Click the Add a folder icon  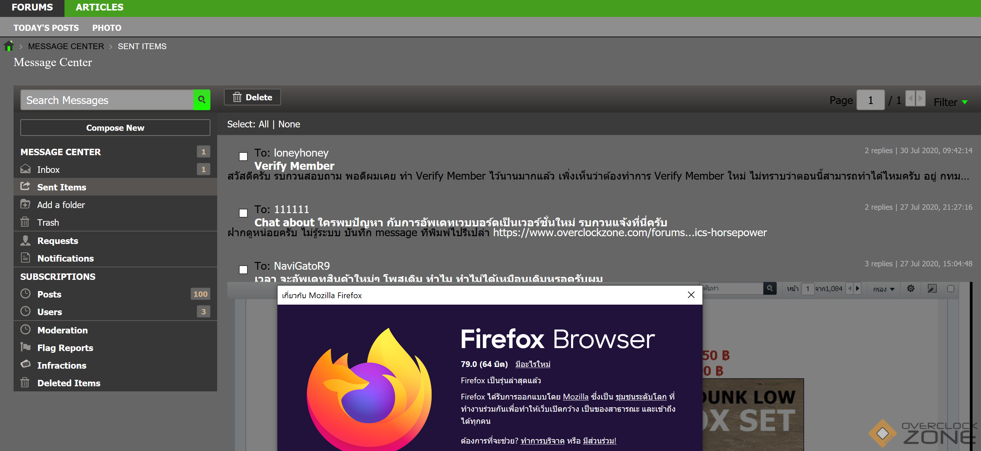[25, 204]
